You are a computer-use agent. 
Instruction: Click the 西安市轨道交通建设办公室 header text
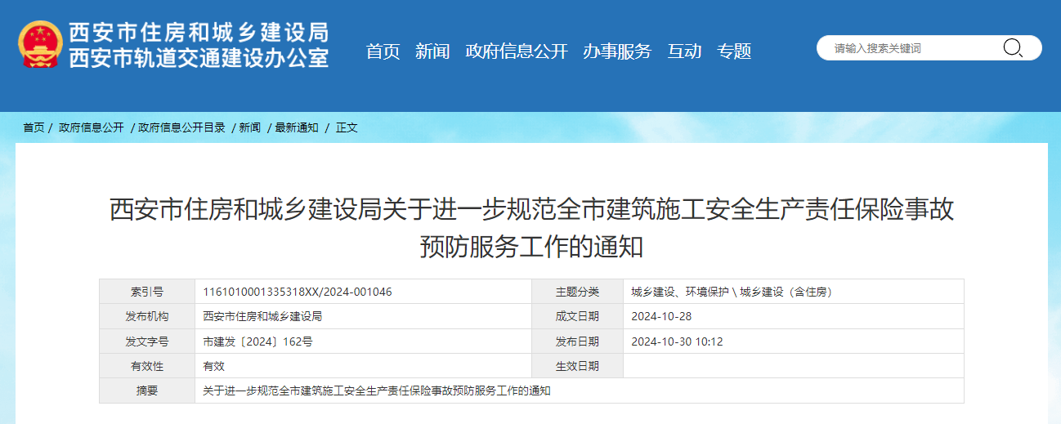pos(199,58)
